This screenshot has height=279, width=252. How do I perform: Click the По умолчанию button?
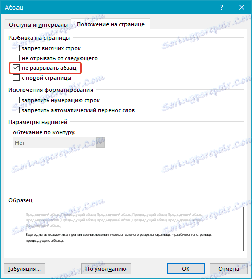point(106,269)
